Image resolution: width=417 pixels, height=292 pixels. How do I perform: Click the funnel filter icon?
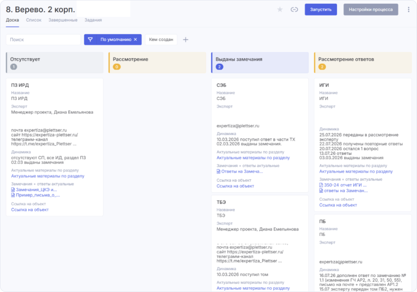(x=90, y=40)
